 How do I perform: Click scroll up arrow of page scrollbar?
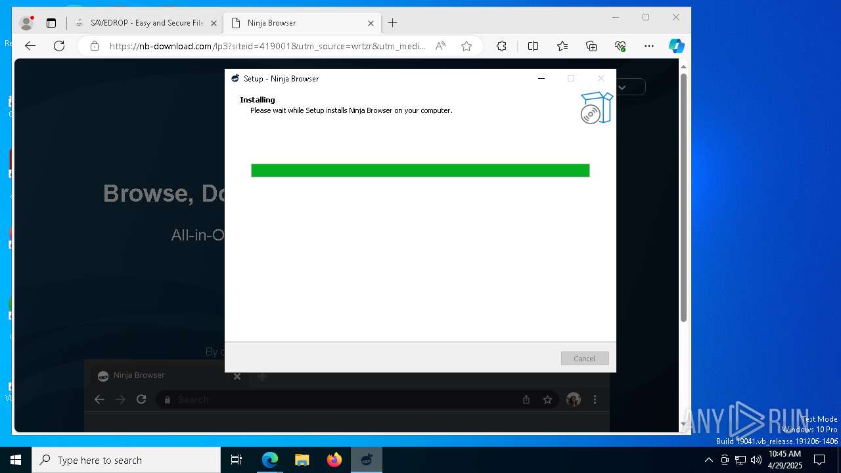point(683,66)
